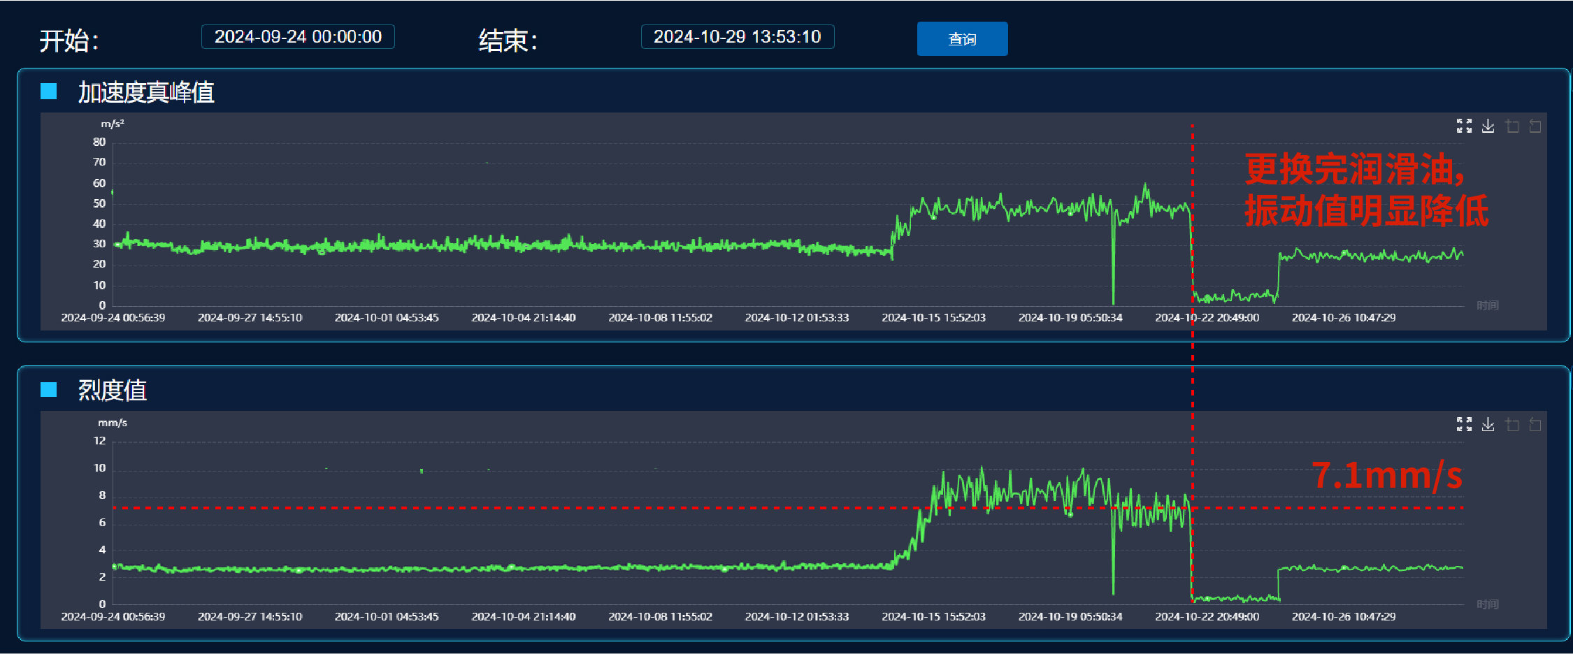The image size is (1573, 654).
Task: Click 2024-10-15 15:52:03 under 加速度真峰值 chart
Action: pyautogui.click(x=933, y=317)
